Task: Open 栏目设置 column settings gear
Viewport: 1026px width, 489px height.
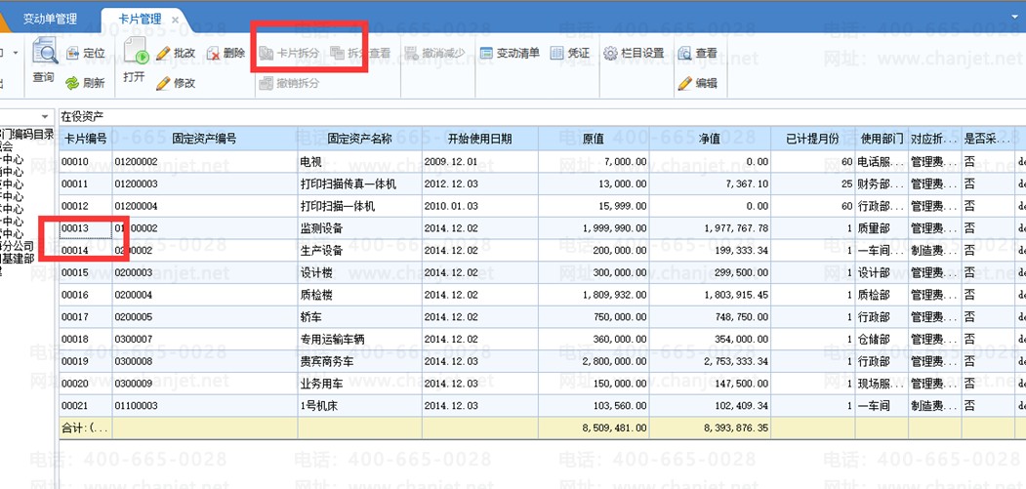Action: pyautogui.click(x=610, y=53)
